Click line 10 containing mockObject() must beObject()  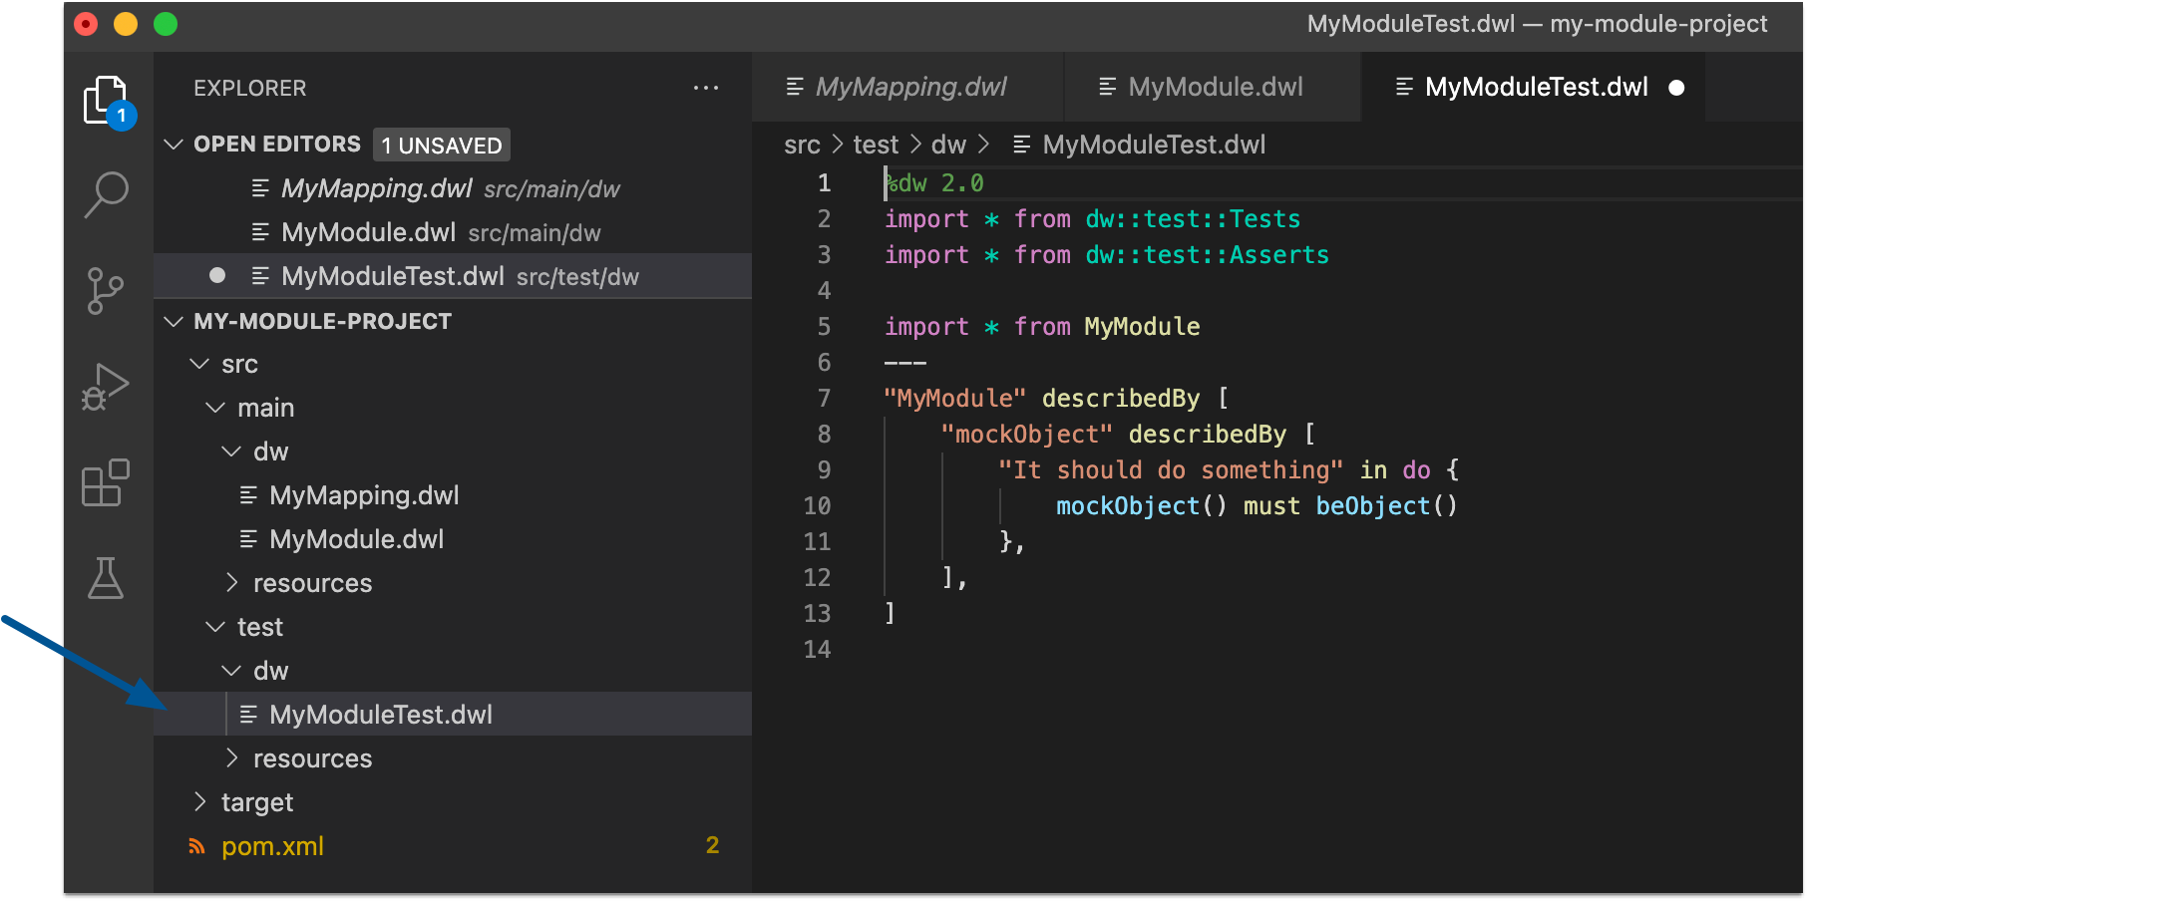(x=1256, y=505)
